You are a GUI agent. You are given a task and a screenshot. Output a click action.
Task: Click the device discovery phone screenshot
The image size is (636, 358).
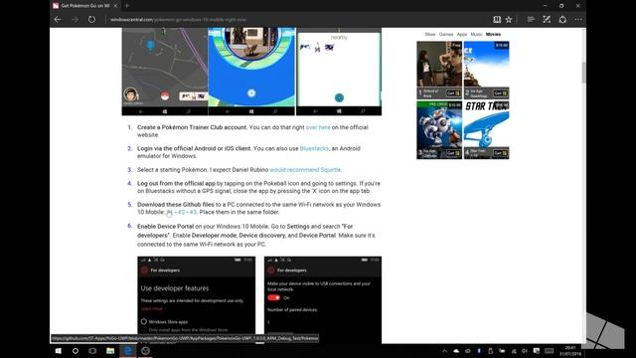323,299
